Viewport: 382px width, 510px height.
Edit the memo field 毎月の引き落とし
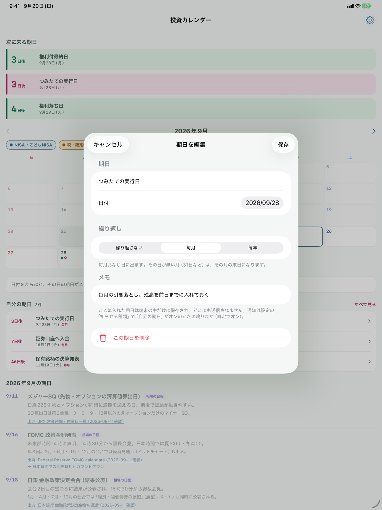pyautogui.click(x=191, y=295)
